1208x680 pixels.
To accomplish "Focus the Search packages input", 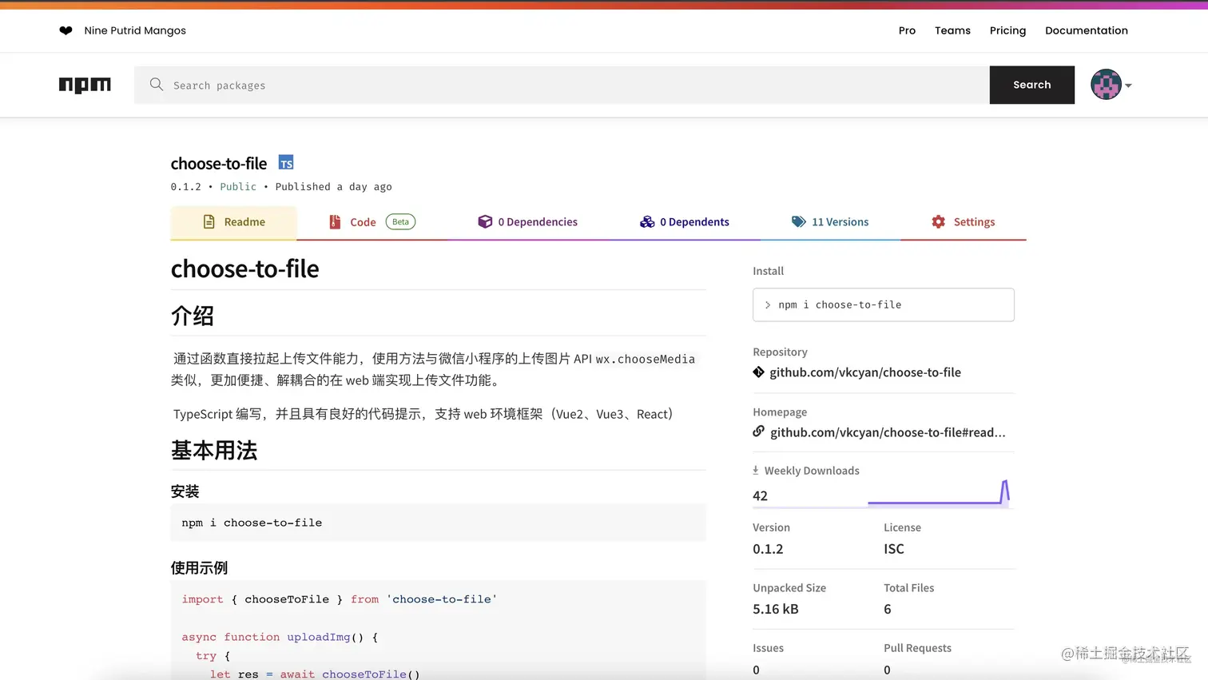I will [x=562, y=85].
